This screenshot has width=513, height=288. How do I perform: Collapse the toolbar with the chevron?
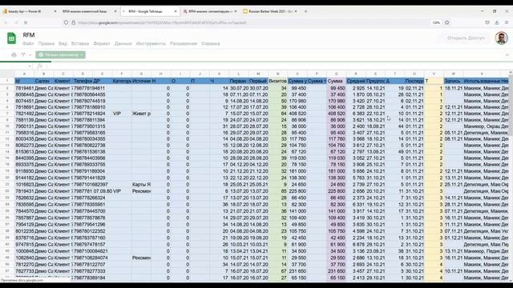tap(507, 55)
